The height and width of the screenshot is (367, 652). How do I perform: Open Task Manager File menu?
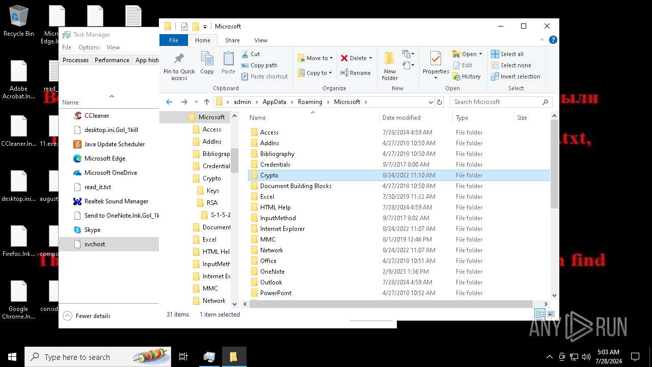pos(67,47)
